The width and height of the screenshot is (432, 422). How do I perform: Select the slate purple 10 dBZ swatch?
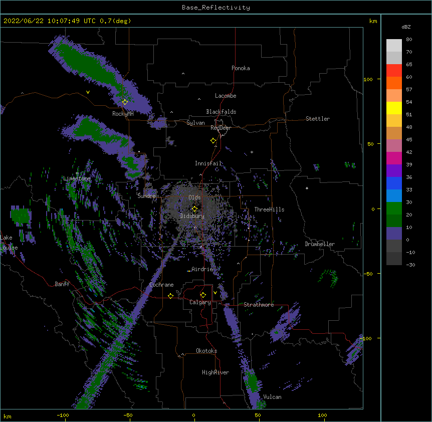point(394,234)
